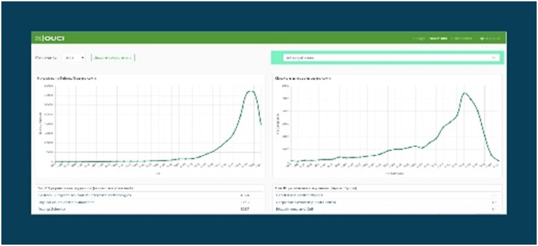This screenshot has height=246, width=538.
Task: Click the language switcher at the header's right end
Action: pos(490,39)
